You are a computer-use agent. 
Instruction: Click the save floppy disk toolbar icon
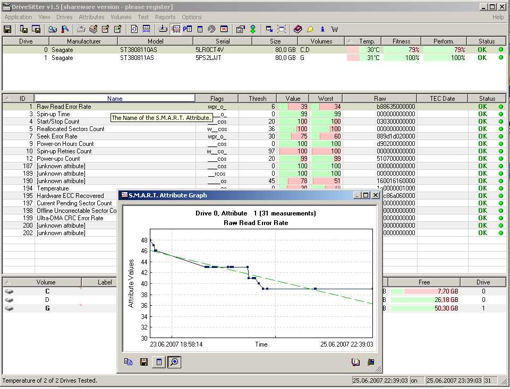(7, 29)
